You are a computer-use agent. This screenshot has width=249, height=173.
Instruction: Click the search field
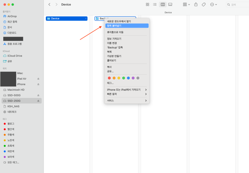tap(237, 5)
